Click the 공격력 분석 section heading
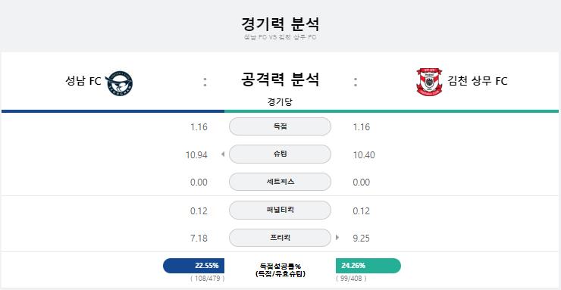 [280, 80]
